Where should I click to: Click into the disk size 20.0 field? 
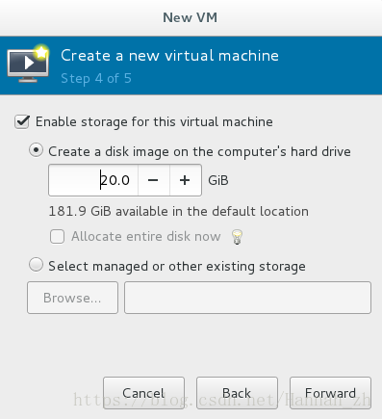[93, 180]
